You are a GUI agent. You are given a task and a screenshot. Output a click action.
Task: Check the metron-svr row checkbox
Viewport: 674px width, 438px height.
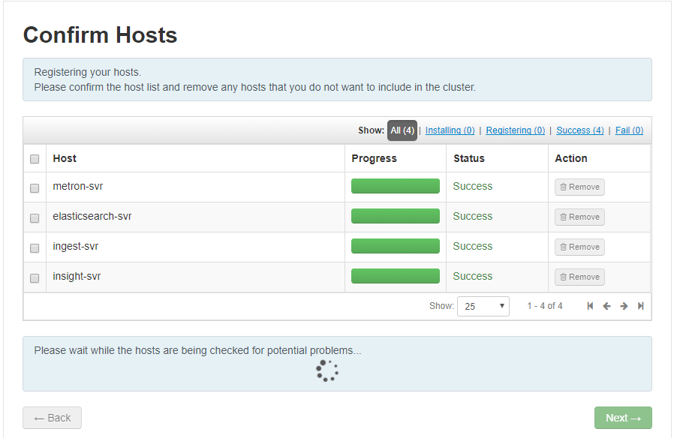(x=35, y=188)
